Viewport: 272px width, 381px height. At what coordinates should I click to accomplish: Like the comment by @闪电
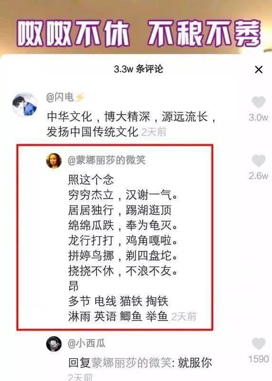[259, 102]
